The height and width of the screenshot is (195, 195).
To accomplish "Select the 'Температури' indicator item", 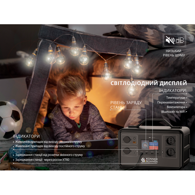I will tap(176, 98).
